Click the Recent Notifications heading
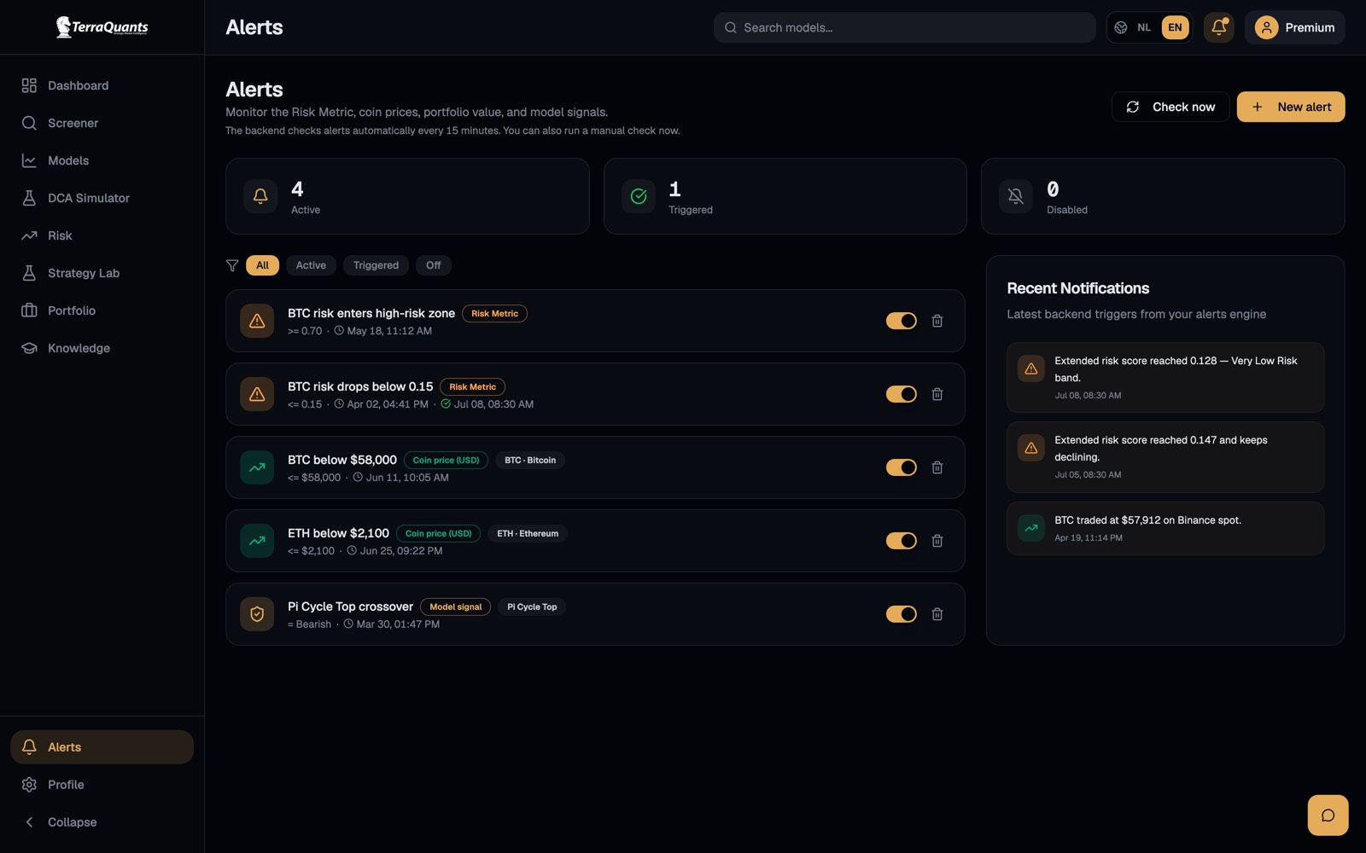 (1077, 288)
